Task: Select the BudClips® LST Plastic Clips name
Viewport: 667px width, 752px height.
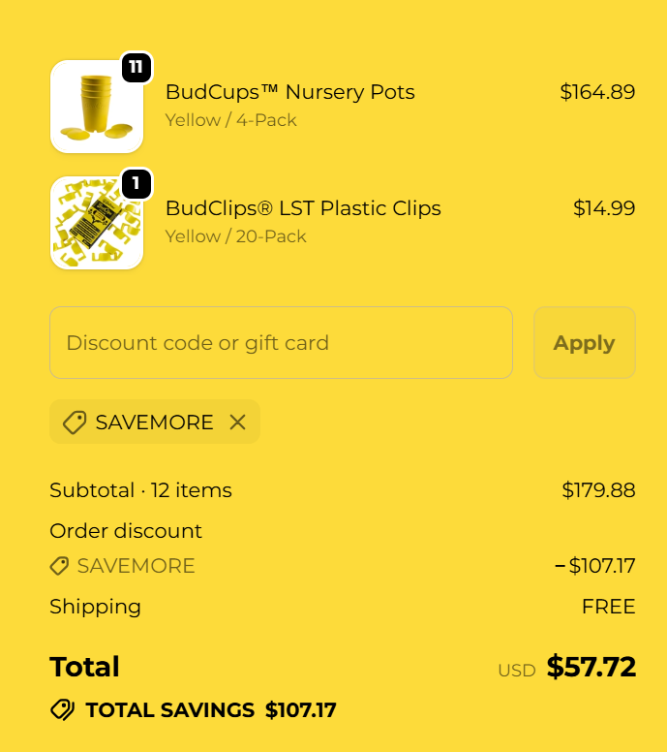Action: [303, 208]
